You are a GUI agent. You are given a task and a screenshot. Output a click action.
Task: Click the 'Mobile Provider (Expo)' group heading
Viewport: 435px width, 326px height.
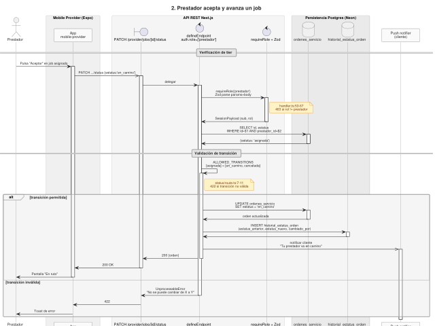(x=73, y=18)
